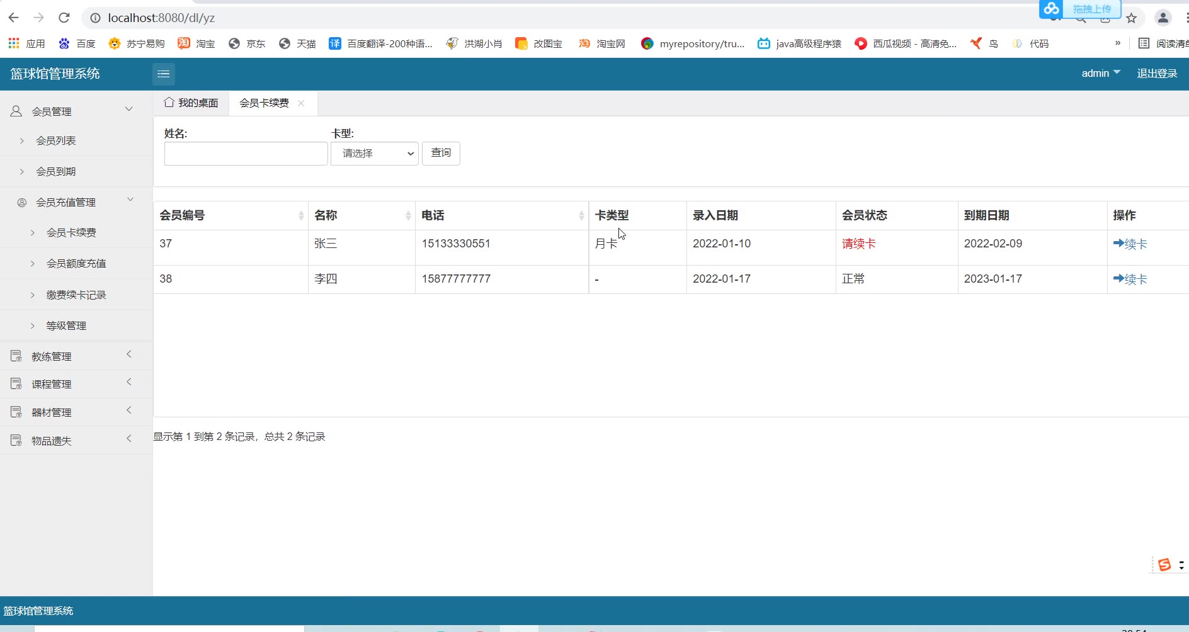Collapse the 会员充值管理 submenu
Screen dimensions: 1189x632
point(76,202)
